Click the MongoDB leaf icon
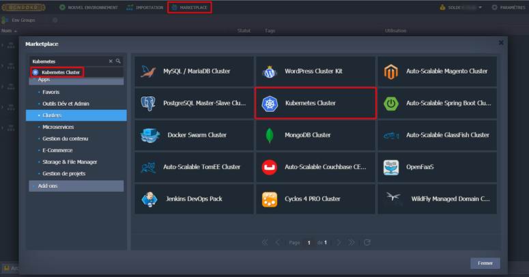The image size is (529, 277). (x=270, y=135)
